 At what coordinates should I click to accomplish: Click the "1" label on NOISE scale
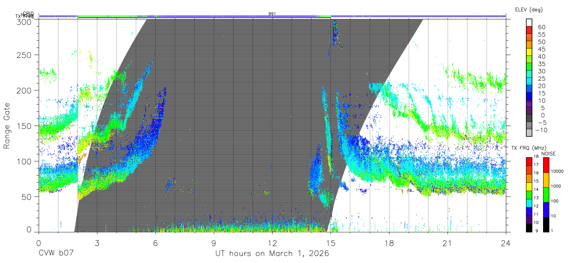[552, 231]
